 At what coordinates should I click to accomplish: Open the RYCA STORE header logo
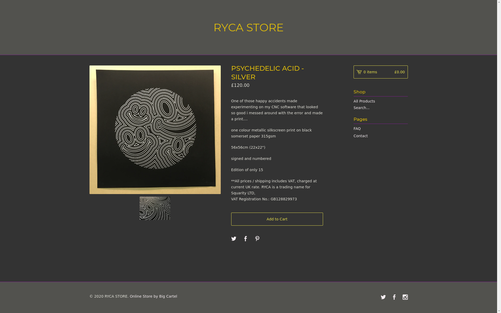pos(248,28)
